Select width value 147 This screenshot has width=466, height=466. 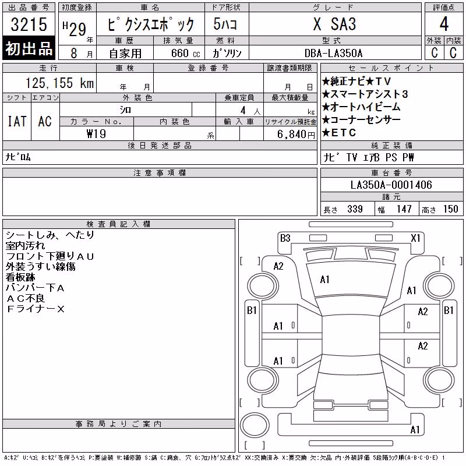coord(404,209)
